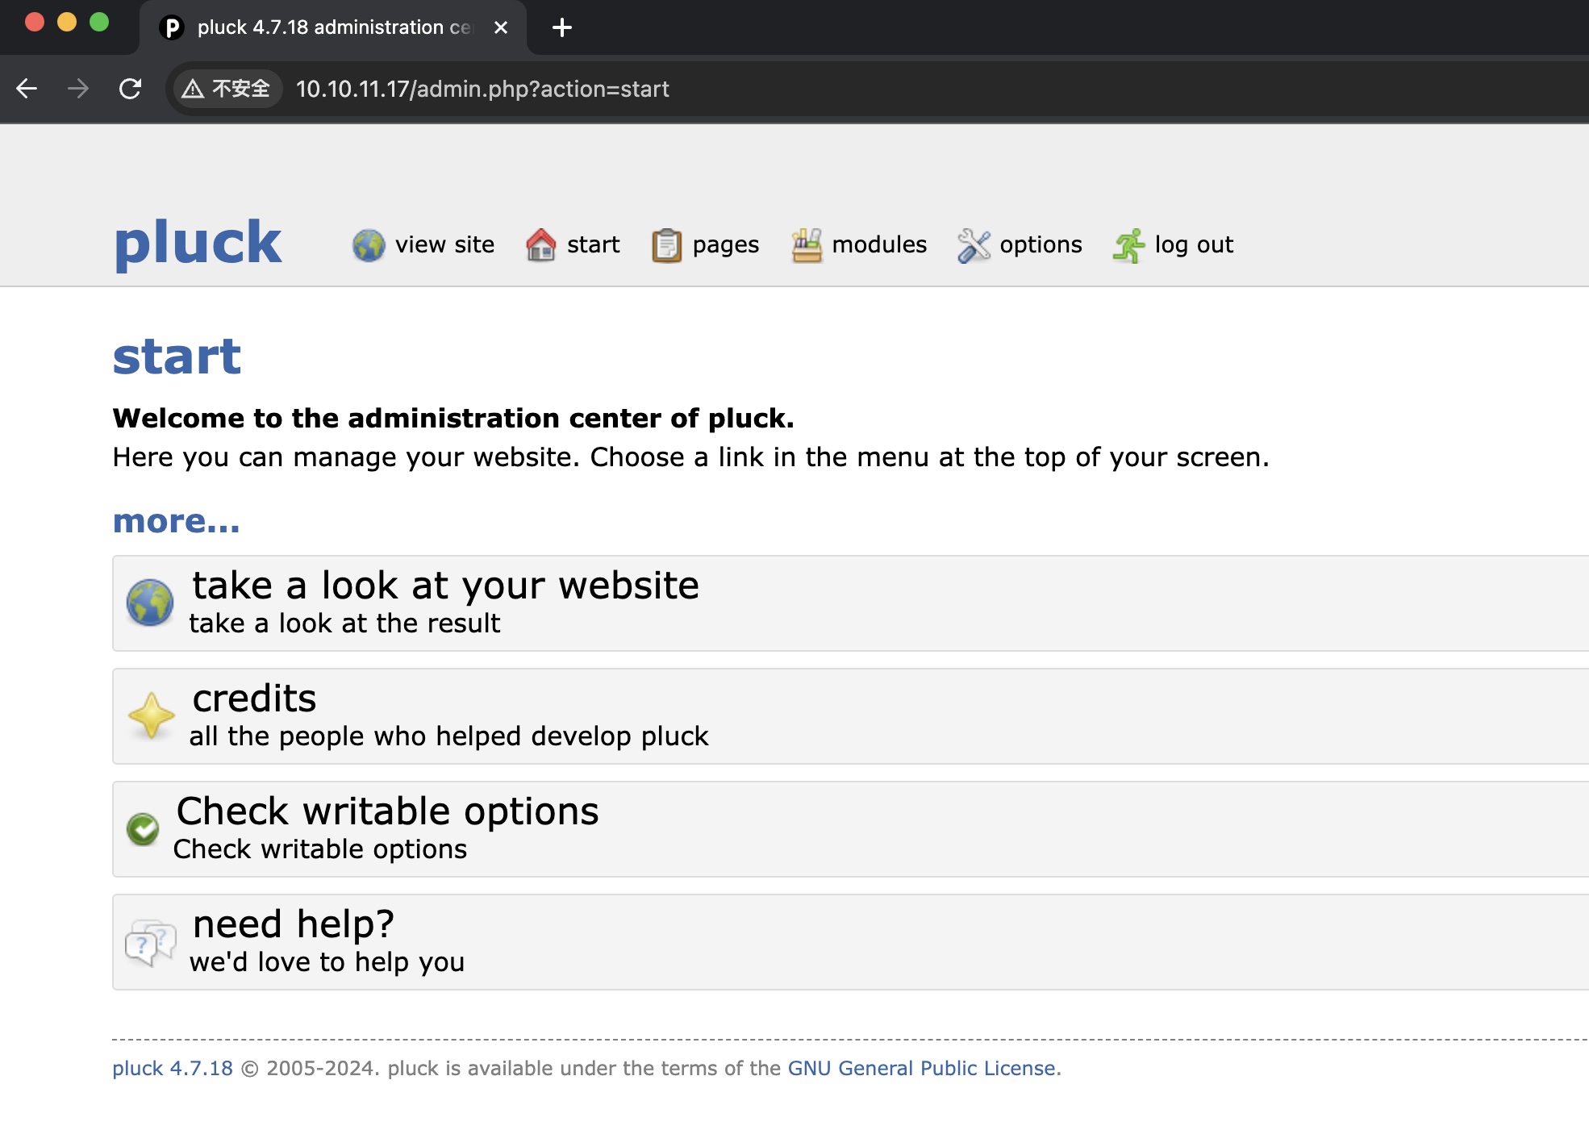The width and height of the screenshot is (1589, 1126).
Task: Click the running man log out icon
Action: [x=1128, y=245]
